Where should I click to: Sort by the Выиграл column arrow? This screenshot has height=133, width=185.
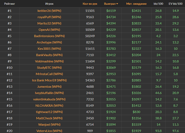117,4
